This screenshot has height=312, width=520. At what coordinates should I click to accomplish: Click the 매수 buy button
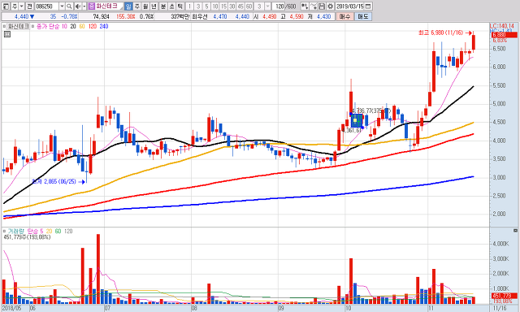344,16
